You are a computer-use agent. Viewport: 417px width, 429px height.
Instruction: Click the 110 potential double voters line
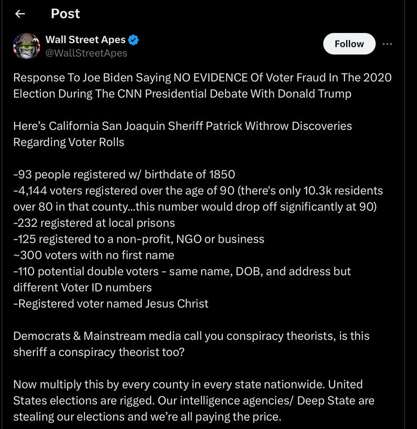coord(182,271)
